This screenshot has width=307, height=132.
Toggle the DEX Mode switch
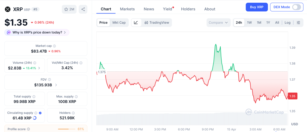(x=296, y=7)
